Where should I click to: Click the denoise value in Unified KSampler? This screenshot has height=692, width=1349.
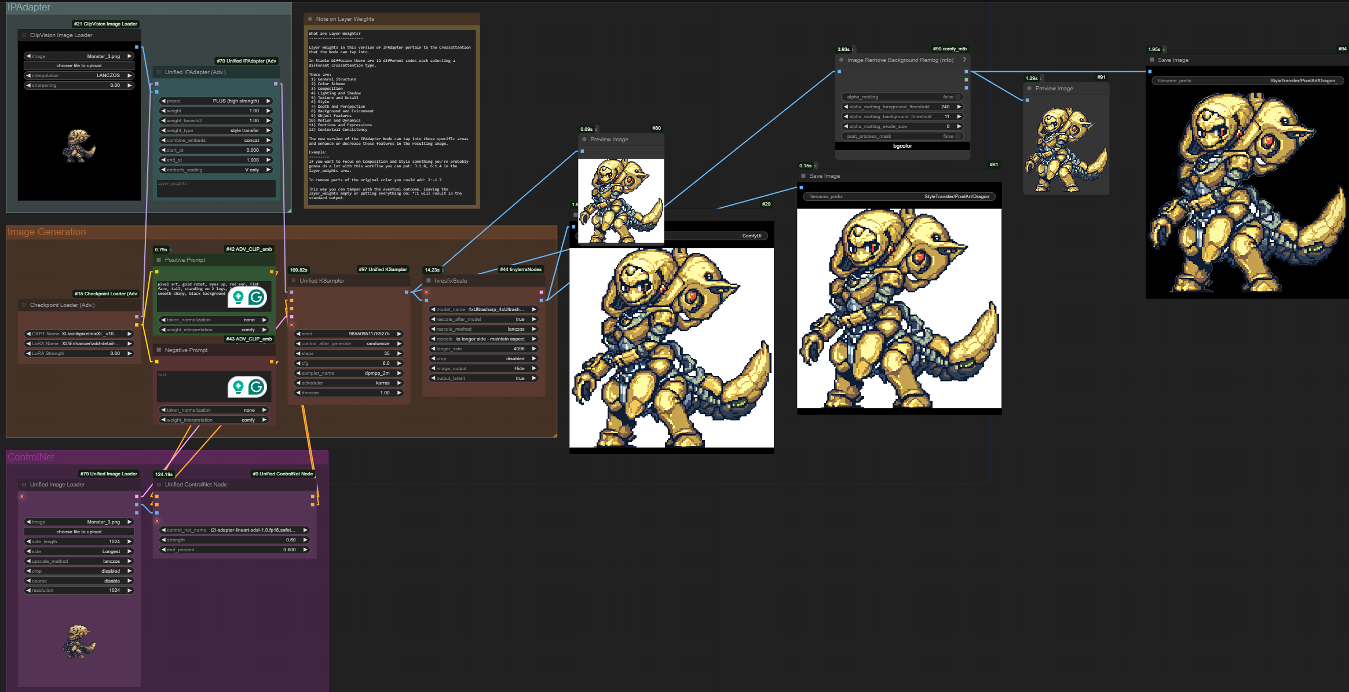(x=349, y=393)
